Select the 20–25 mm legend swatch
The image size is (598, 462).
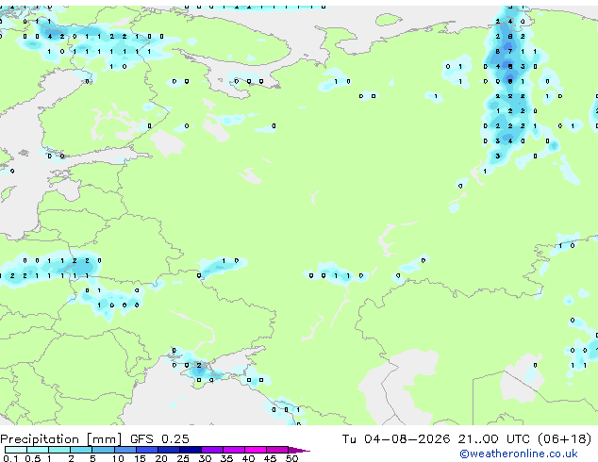[168, 450]
